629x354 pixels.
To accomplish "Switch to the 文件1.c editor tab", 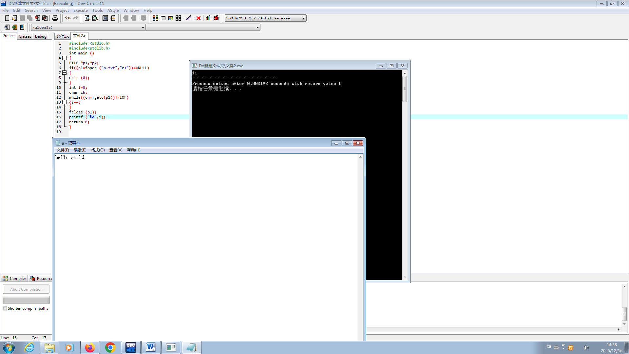I will (x=62, y=36).
